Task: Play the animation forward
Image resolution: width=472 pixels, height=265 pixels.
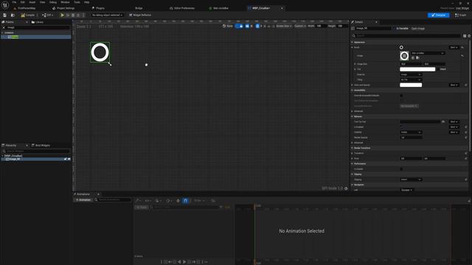Action: (x=184, y=262)
